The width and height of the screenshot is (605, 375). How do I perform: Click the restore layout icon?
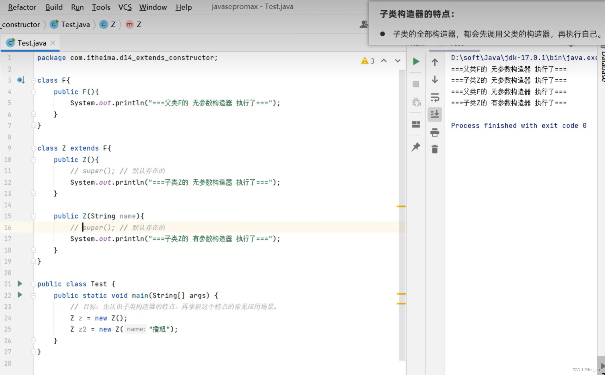point(416,124)
